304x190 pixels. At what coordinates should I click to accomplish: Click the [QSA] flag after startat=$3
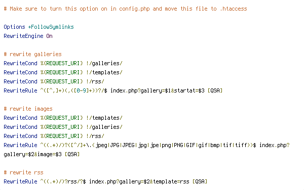click(215, 90)
